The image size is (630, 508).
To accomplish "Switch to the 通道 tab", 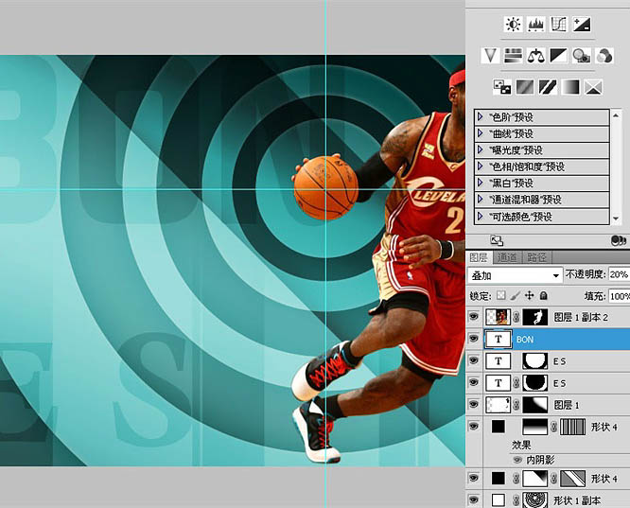I will click(x=507, y=257).
